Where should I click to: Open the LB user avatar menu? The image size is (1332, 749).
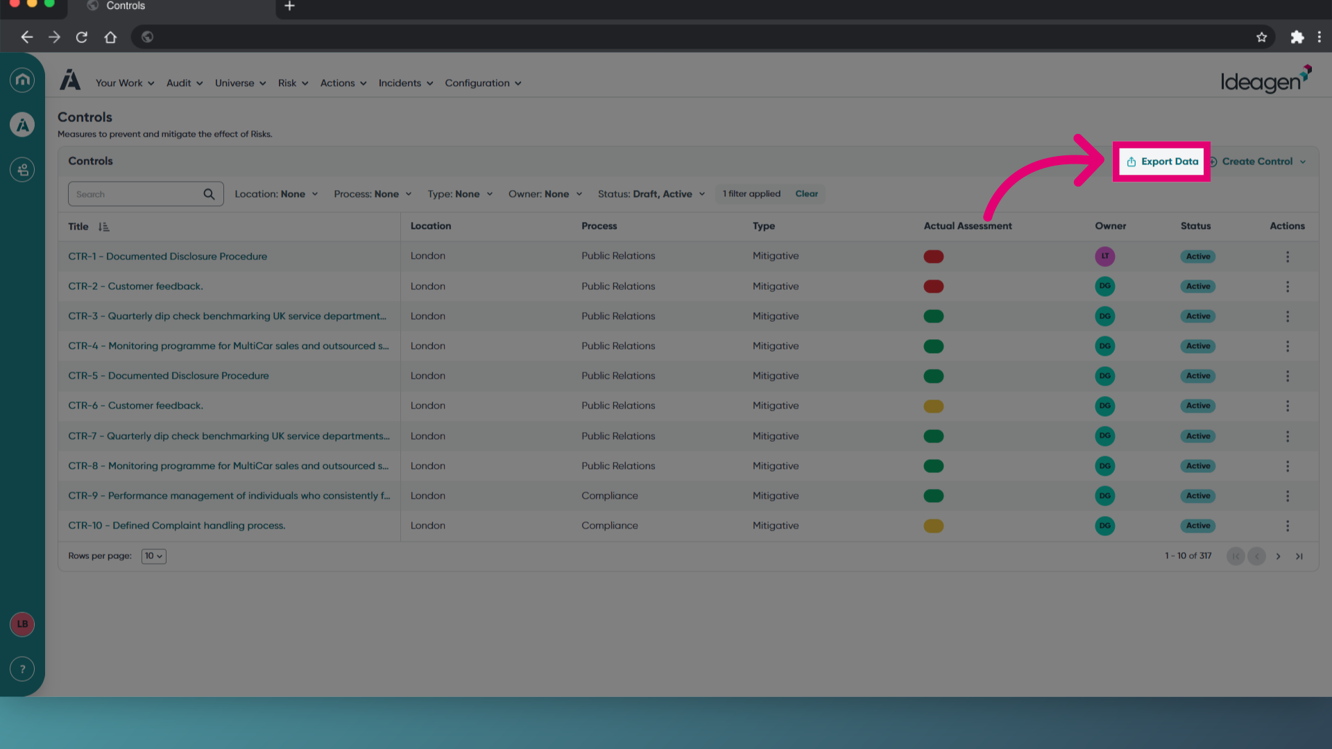click(x=22, y=624)
